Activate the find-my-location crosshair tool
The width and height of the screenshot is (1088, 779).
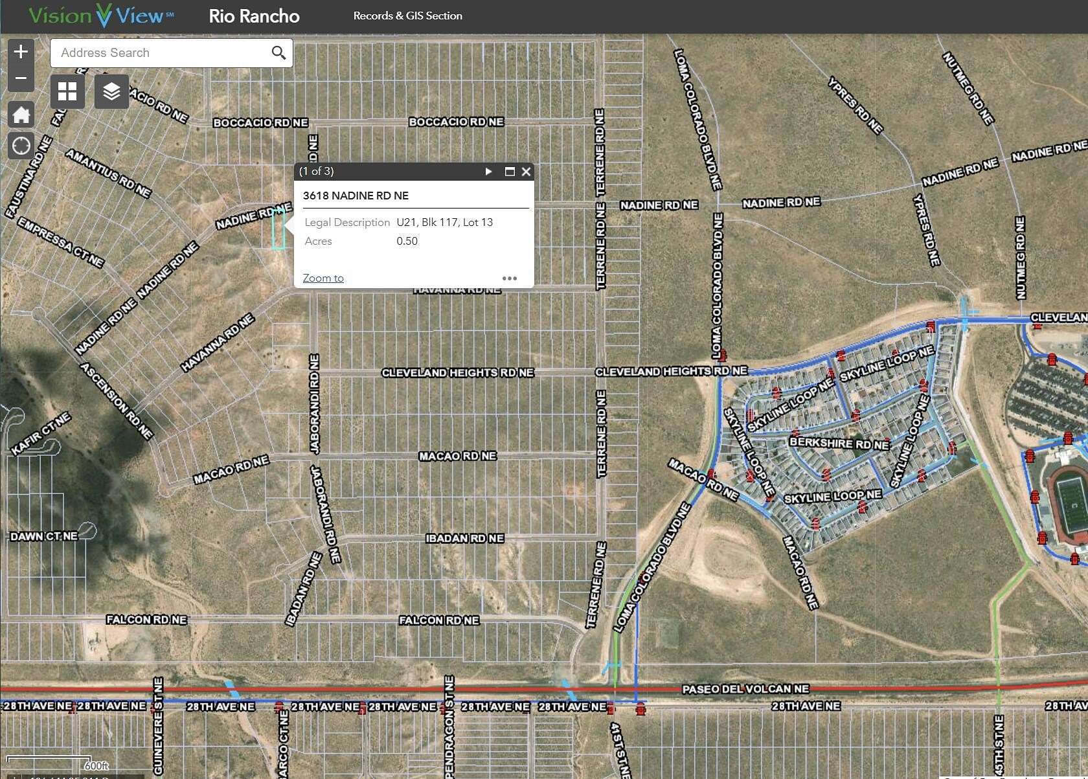pyautogui.click(x=20, y=145)
